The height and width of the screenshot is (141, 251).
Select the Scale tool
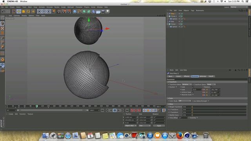[x=24, y=11]
